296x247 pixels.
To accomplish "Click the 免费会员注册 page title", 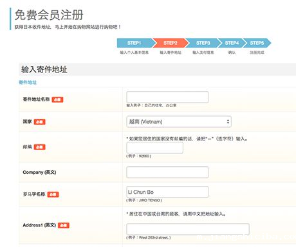I will 49,15.
